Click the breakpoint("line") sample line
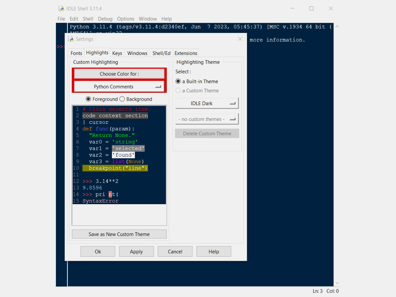The image size is (396, 297). 115,168
